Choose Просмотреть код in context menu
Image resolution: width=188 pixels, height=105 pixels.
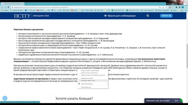(93, 87)
